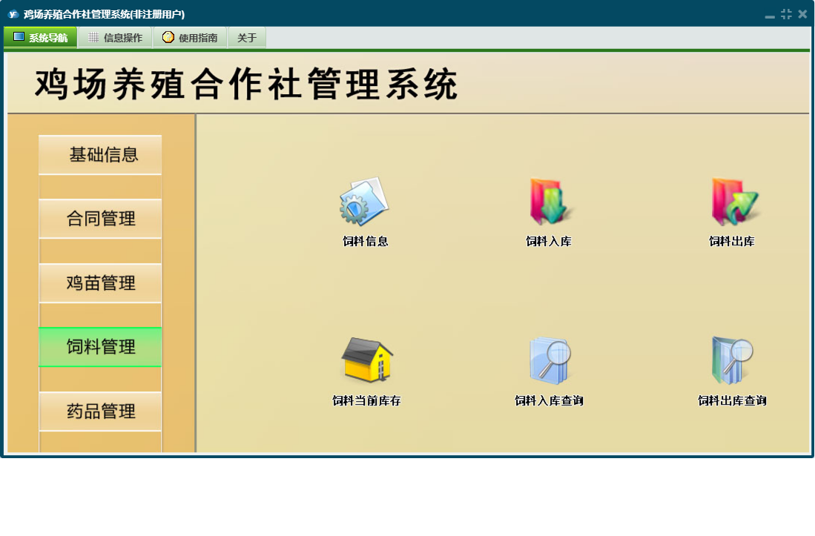Select the 药品管理 sidebar button

pos(100,411)
